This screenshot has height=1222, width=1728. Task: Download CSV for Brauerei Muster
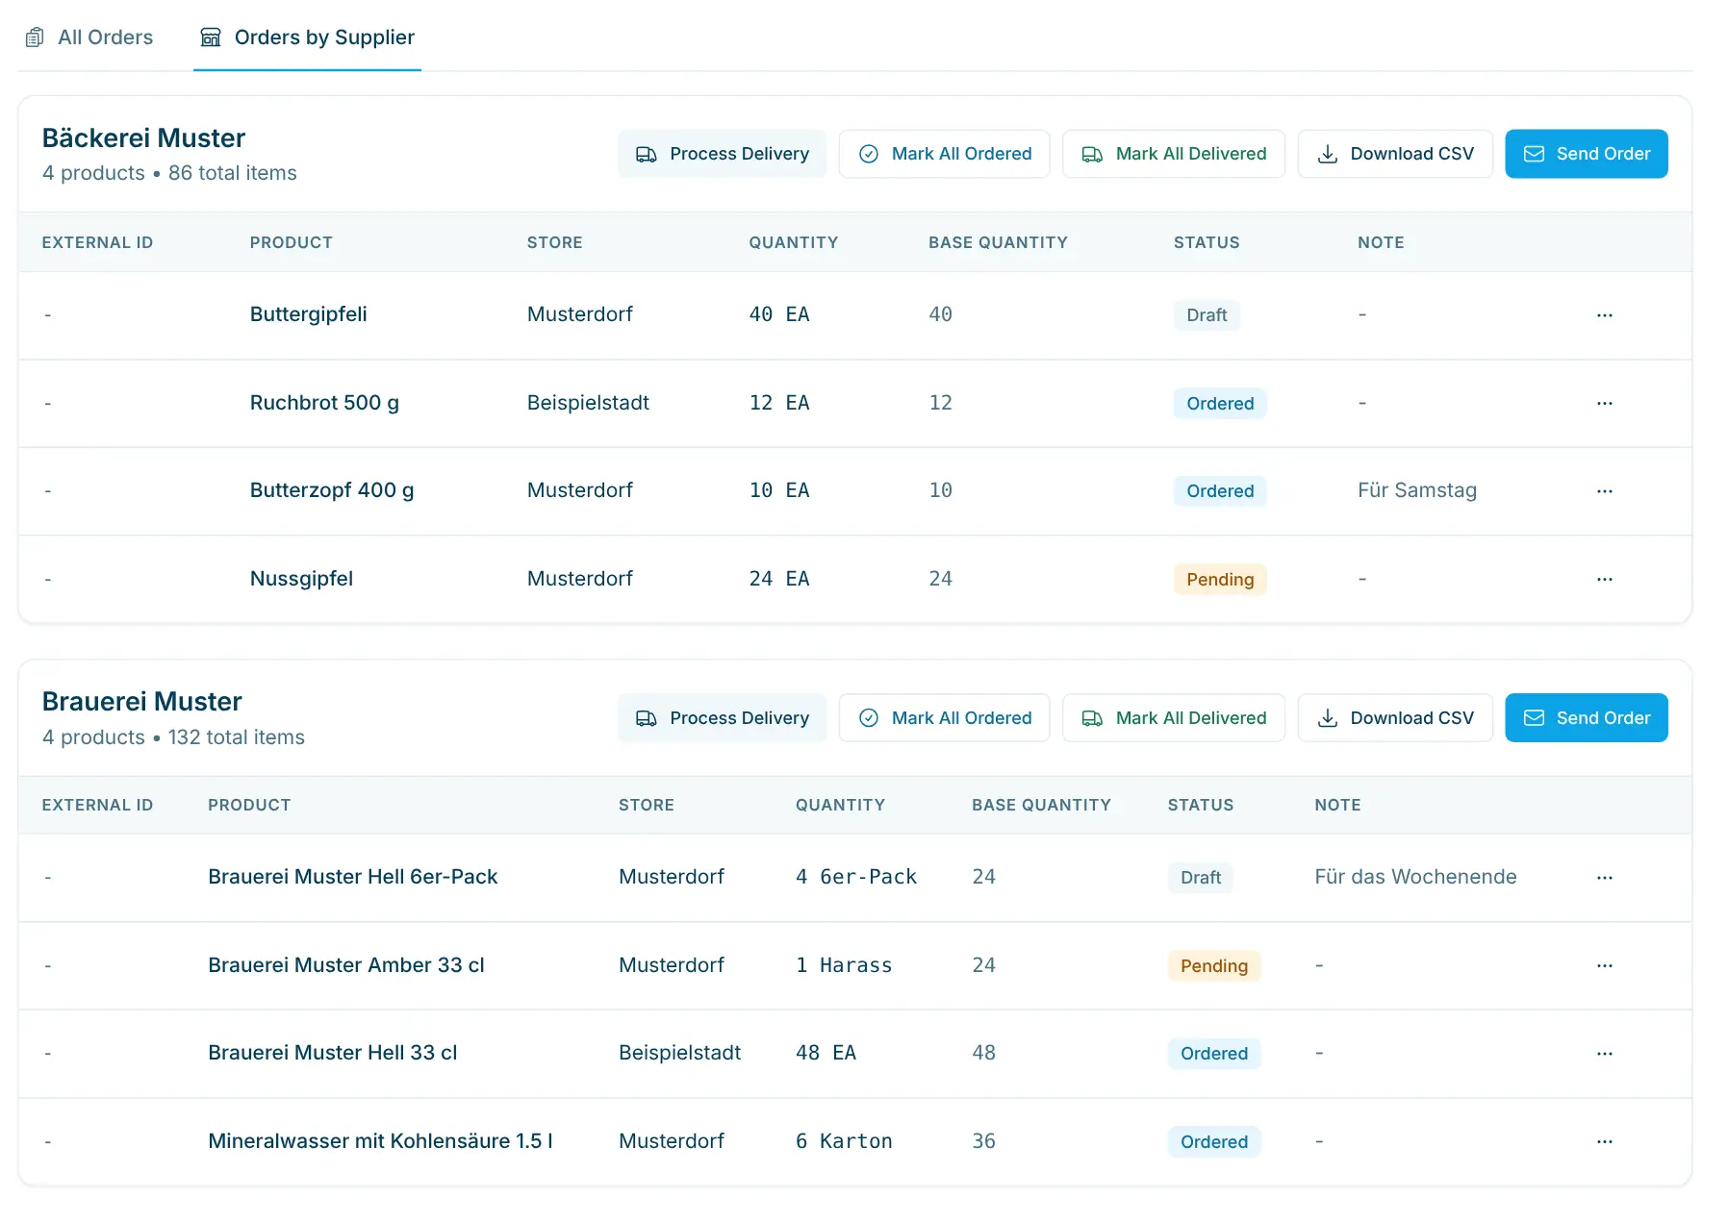1394,718
